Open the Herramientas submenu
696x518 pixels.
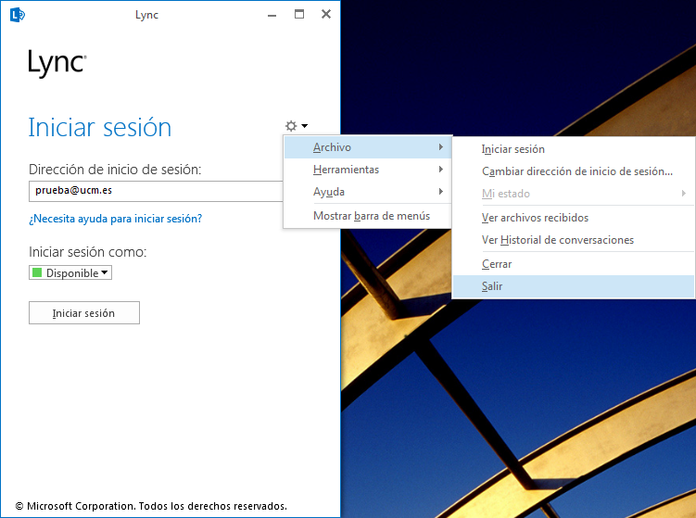368,170
